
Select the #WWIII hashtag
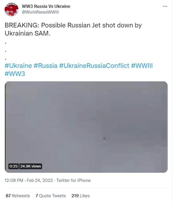(142, 66)
